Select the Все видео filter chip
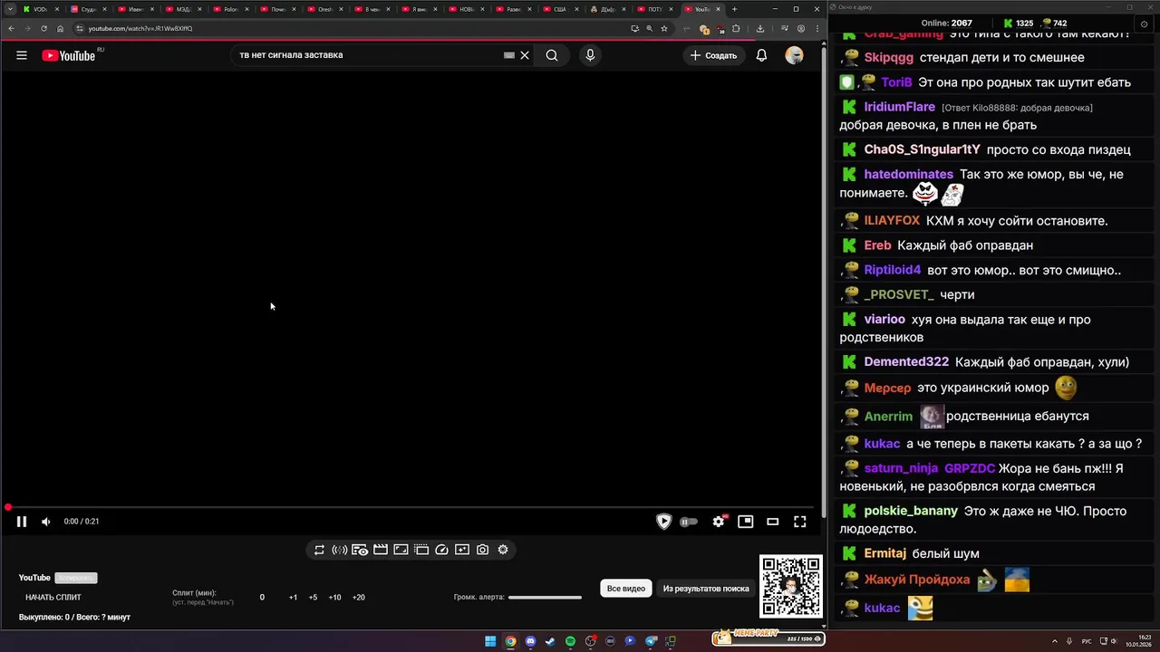 [x=626, y=589]
